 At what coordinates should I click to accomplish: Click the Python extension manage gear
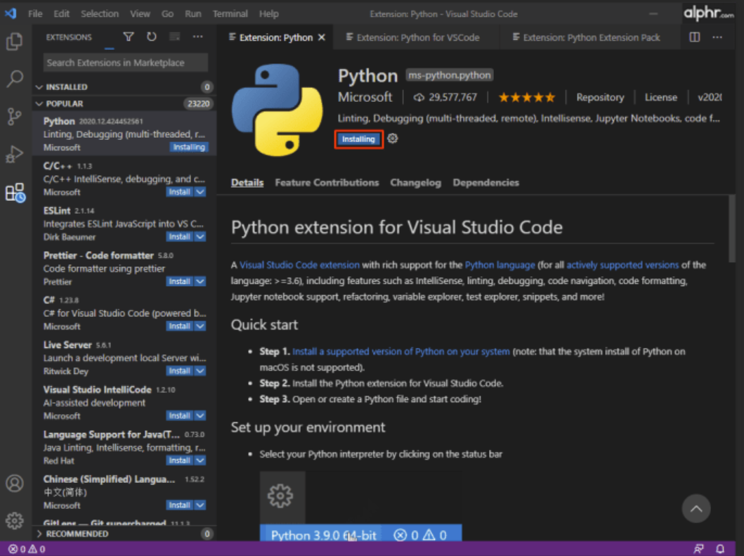[x=393, y=138]
